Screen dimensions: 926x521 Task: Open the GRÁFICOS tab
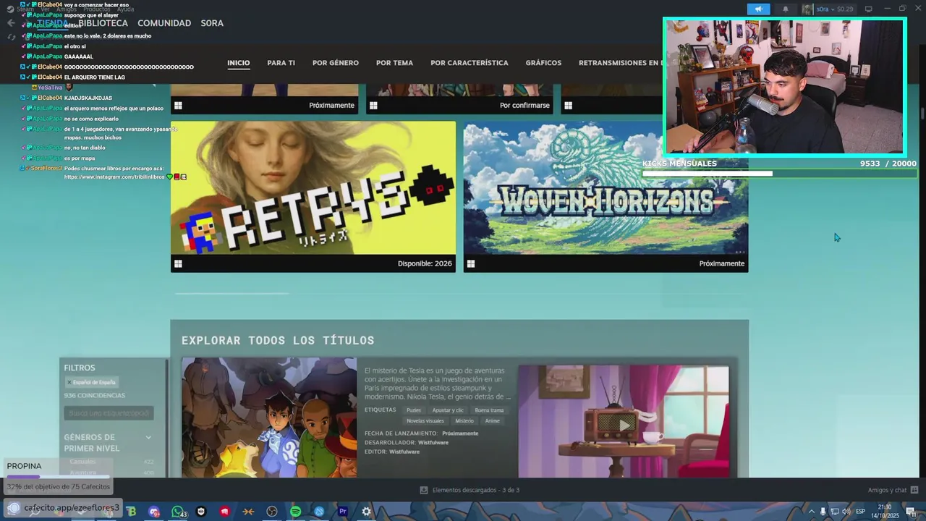(543, 63)
